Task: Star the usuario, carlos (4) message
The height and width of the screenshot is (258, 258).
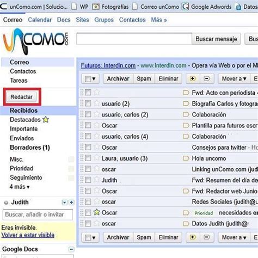Action: (96, 136)
